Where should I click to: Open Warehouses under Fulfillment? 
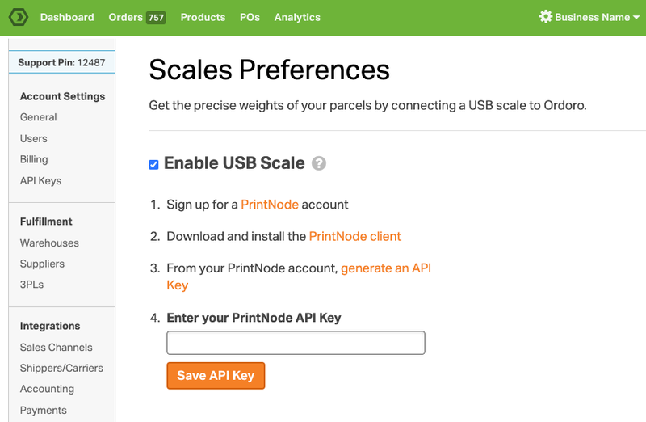[x=49, y=243]
